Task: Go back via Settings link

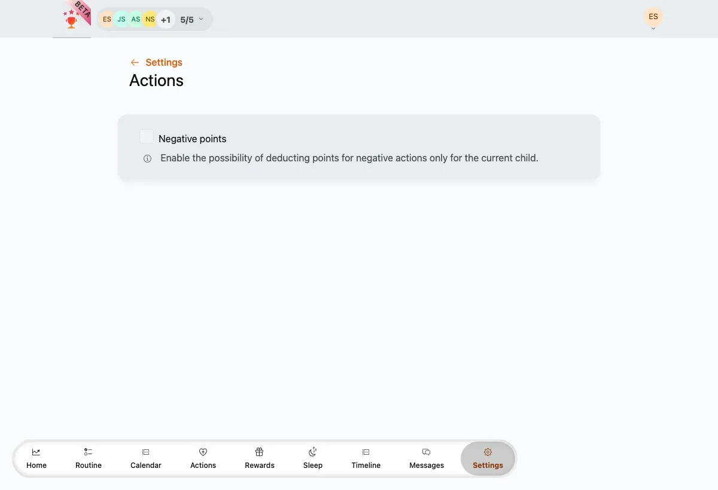Action: 164,62
